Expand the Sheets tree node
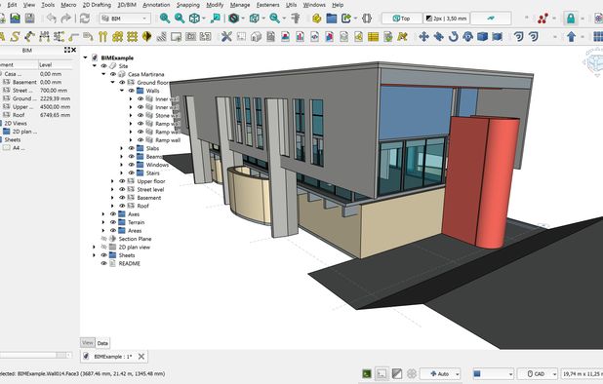603x384 pixels. [94, 255]
